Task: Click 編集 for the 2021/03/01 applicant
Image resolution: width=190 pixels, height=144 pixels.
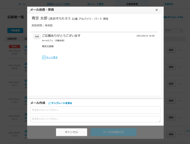Action: pos(171,117)
